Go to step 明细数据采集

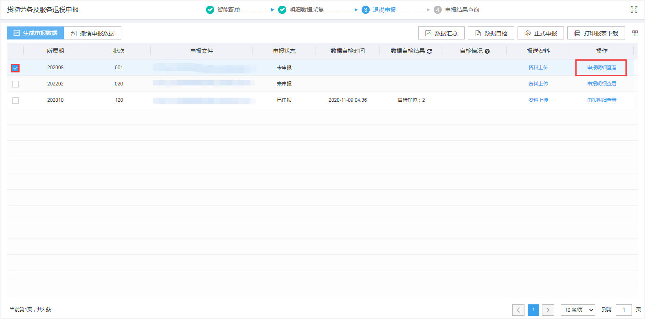(x=307, y=10)
